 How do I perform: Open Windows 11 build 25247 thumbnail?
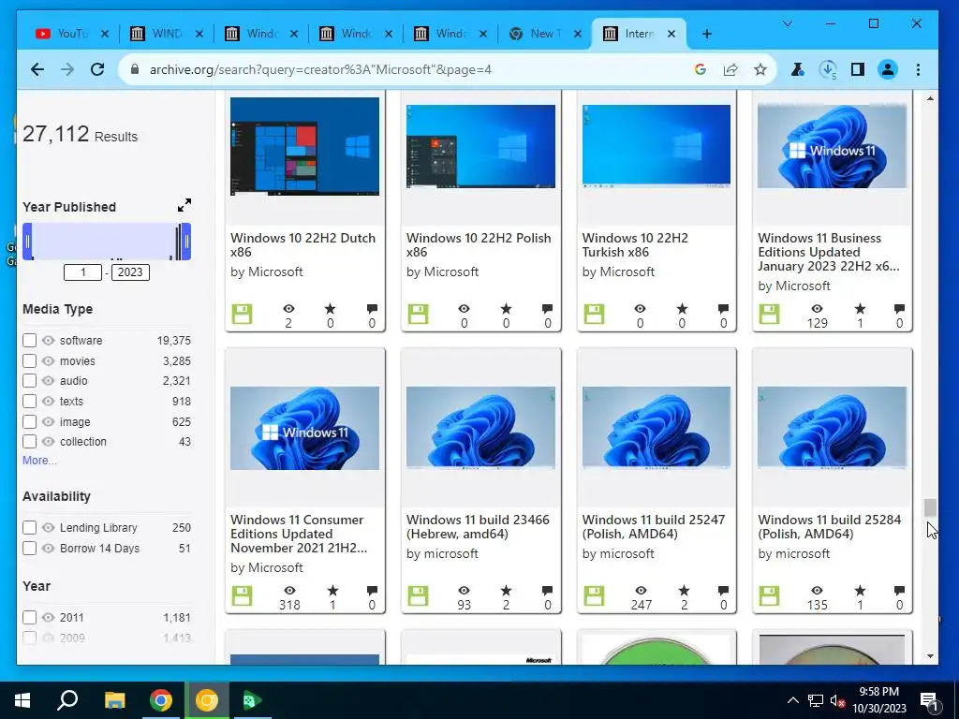pyautogui.click(x=657, y=428)
